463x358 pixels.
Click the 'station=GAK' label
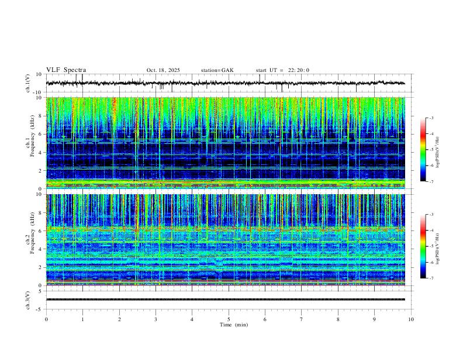pyautogui.click(x=217, y=70)
